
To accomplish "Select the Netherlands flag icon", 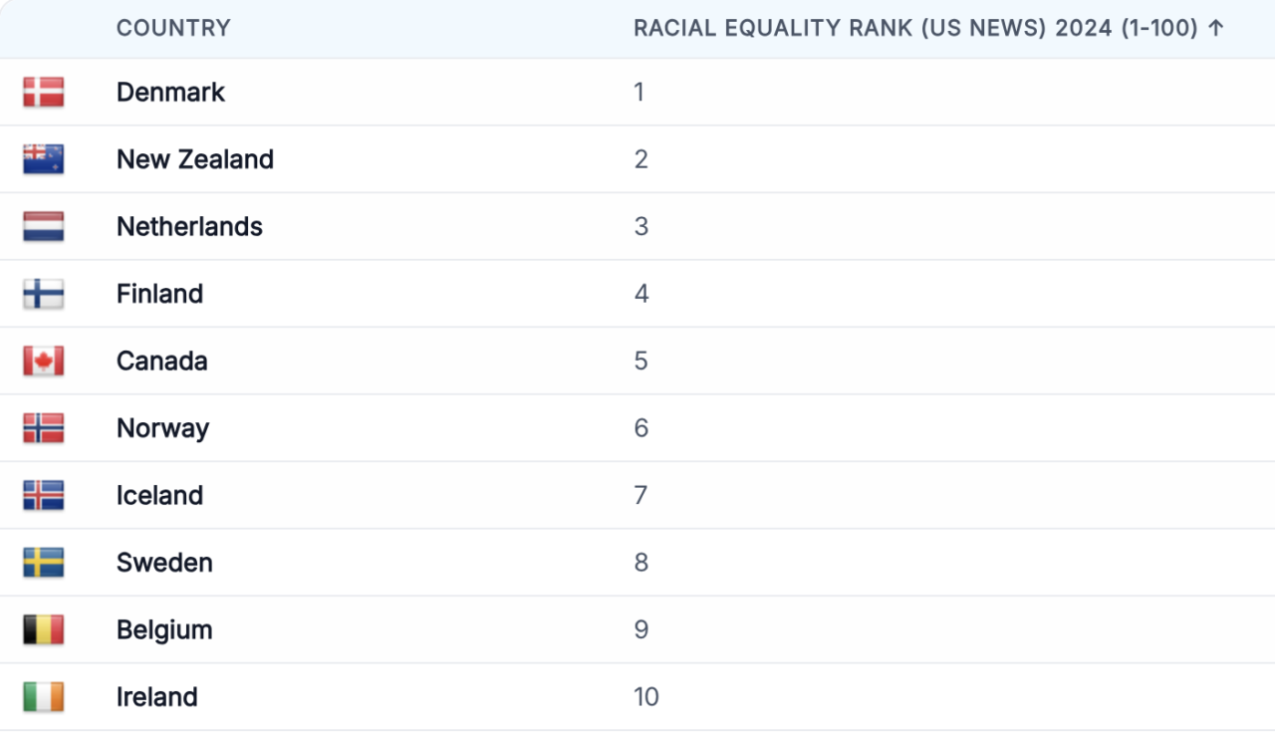I will point(44,226).
